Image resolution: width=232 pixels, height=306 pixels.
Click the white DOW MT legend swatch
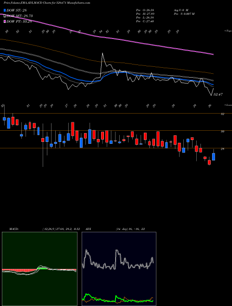pyautogui.click(x=5, y=16)
